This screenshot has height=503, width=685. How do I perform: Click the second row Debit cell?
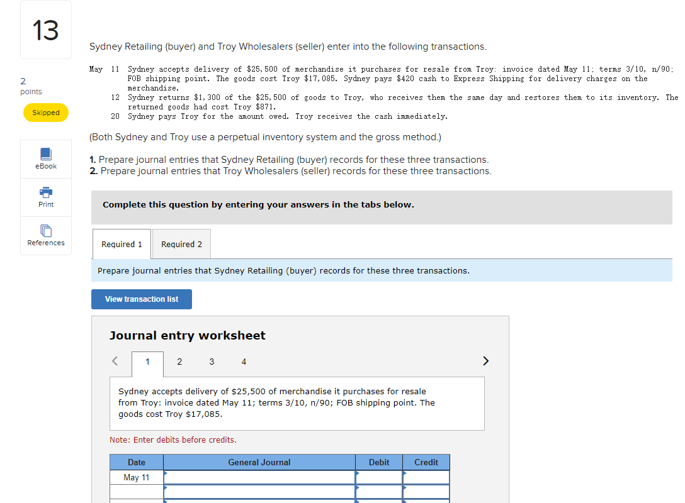coord(379,492)
